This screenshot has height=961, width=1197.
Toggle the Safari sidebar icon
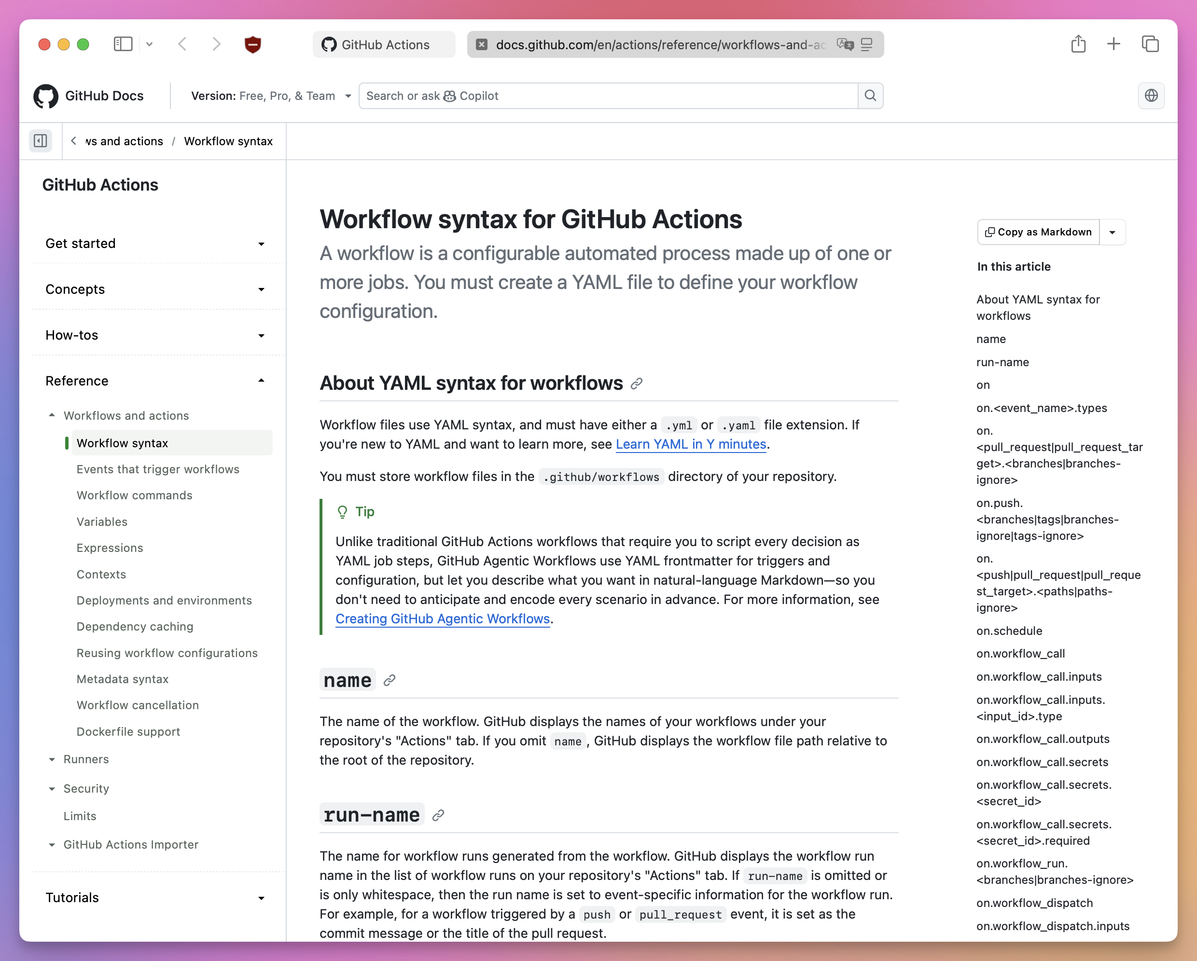coord(123,44)
